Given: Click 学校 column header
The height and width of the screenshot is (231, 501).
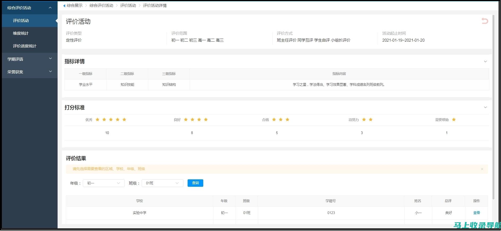Looking at the screenshot, I should click(x=140, y=201).
